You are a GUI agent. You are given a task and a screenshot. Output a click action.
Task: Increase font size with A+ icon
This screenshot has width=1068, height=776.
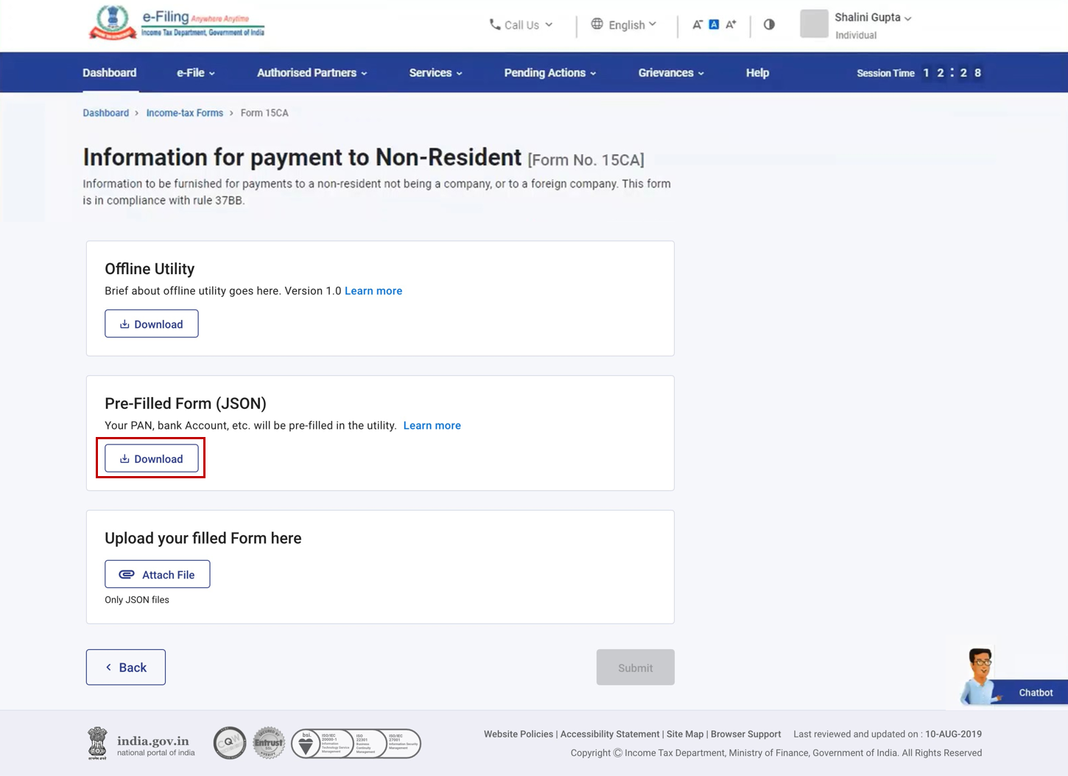pyautogui.click(x=731, y=25)
